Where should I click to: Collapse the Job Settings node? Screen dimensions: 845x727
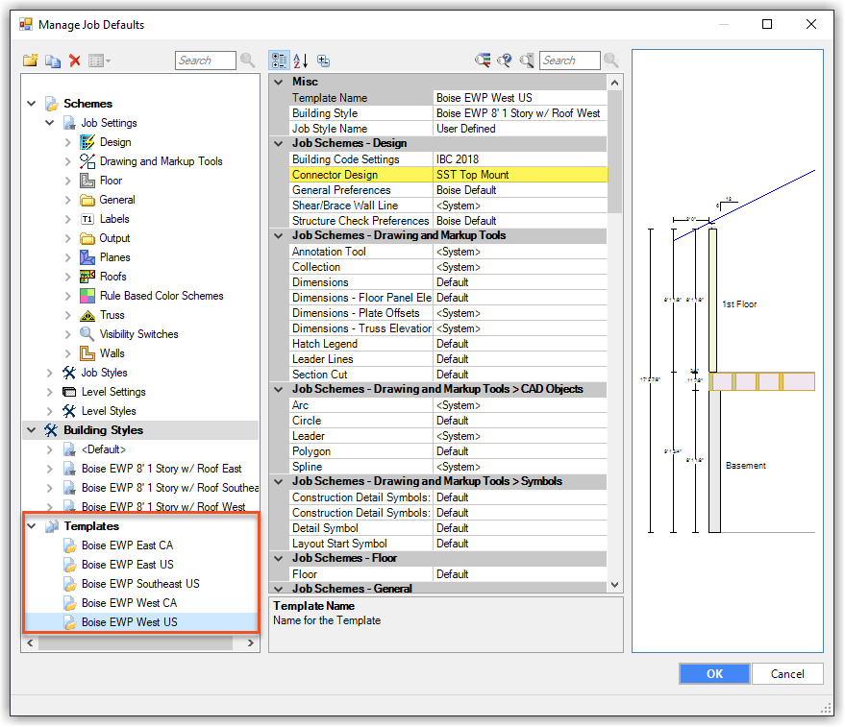click(50, 123)
